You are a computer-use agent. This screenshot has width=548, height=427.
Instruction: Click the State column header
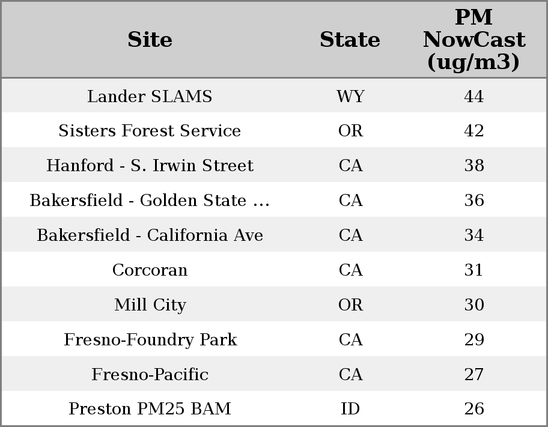pyautogui.click(x=350, y=40)
